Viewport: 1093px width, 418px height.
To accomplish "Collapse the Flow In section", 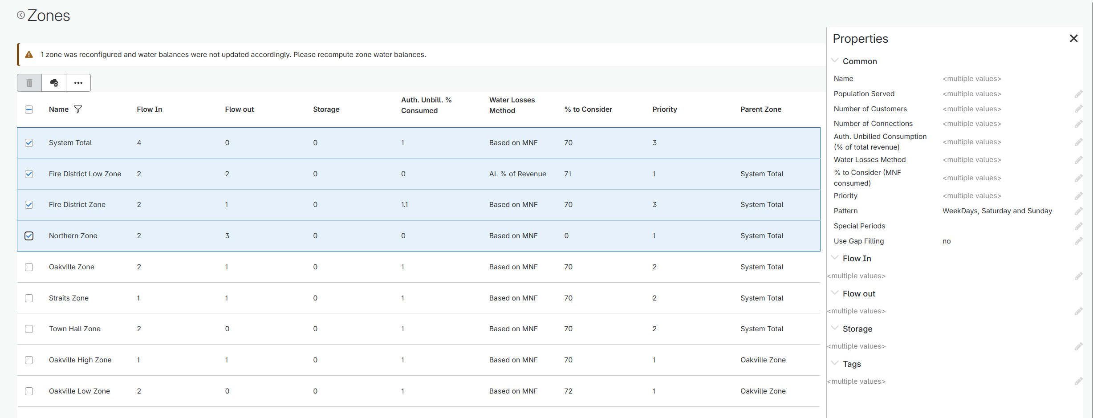I will pos(835,258).
